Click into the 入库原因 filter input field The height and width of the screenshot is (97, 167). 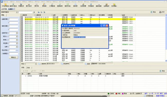(x=13, y=54)
